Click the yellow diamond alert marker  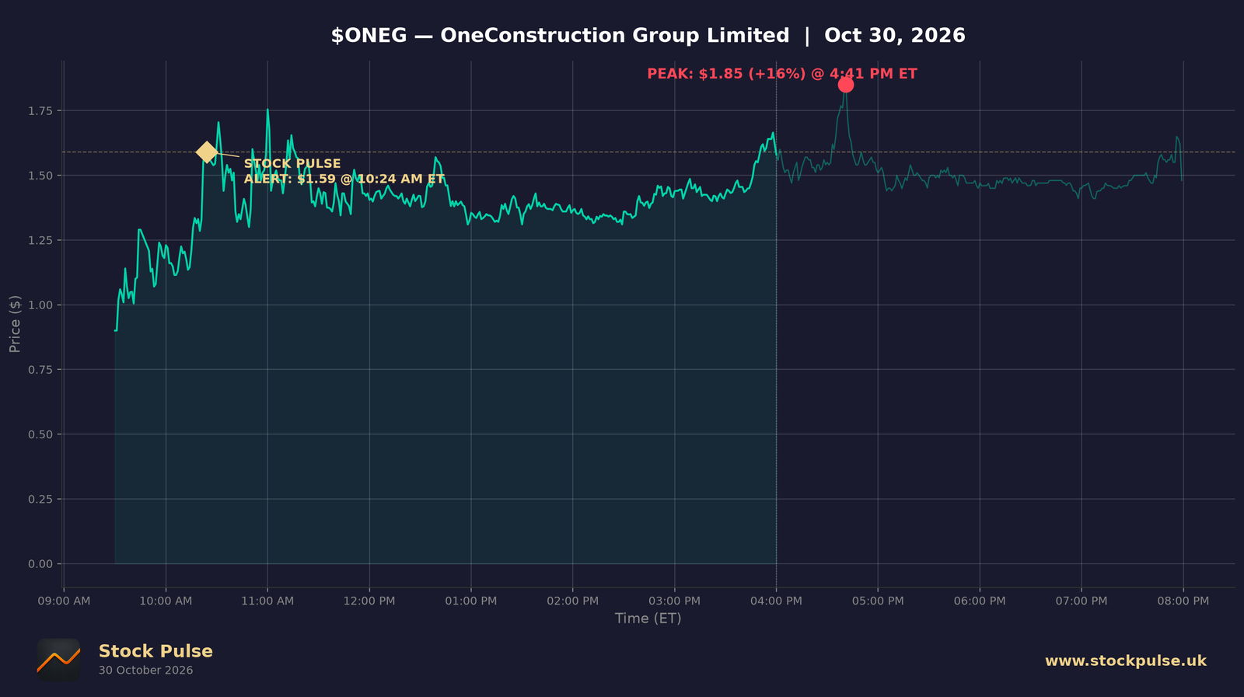(x=206, y=152)
